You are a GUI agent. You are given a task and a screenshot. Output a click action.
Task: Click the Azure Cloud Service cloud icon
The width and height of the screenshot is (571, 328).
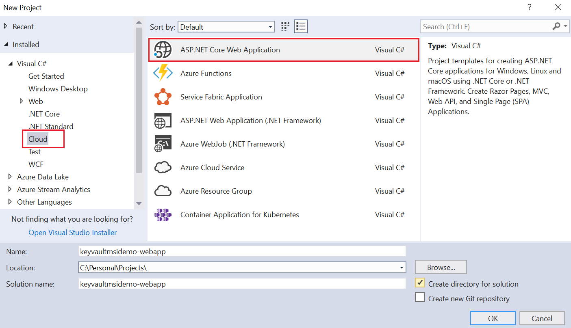[x=163, y=168]
